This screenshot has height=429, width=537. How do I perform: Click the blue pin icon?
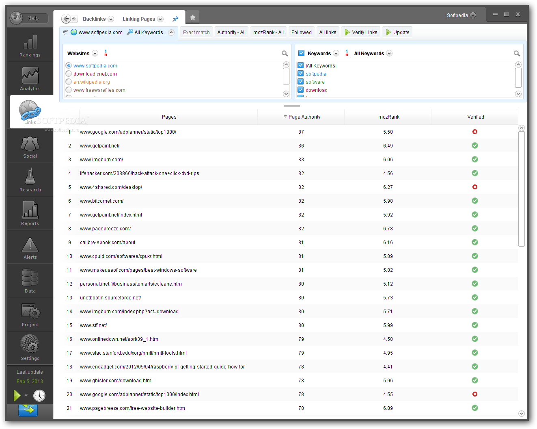175,19
